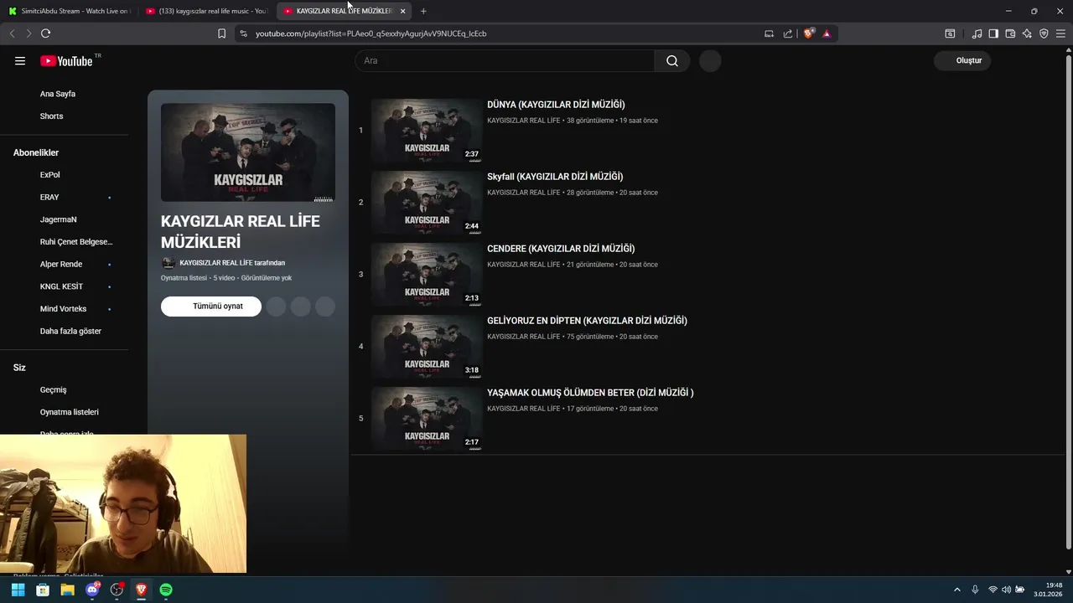The width and height of the screenshot is (1073, 603).
Task: Open Windows Start menu
Action: click(x=18, y=590)
